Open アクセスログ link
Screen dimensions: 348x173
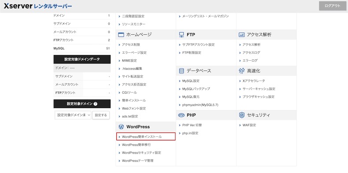pos(251,52)
